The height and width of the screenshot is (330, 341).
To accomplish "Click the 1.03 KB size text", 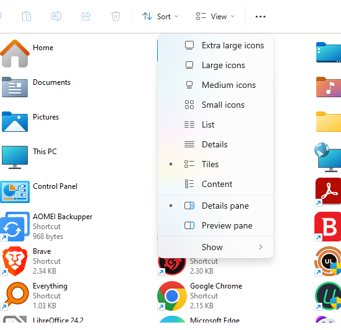I will [x=45, y=306].
